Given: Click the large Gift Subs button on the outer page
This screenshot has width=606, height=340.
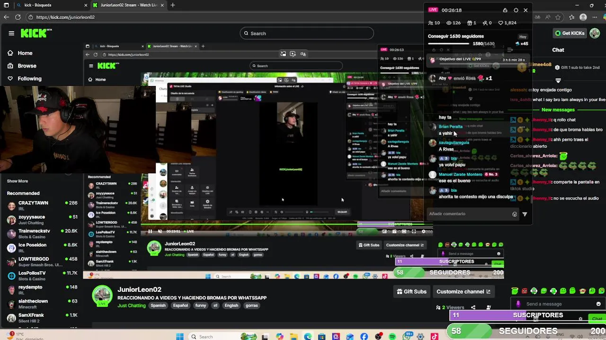Looking at the screenshot, I should (412, 291).
